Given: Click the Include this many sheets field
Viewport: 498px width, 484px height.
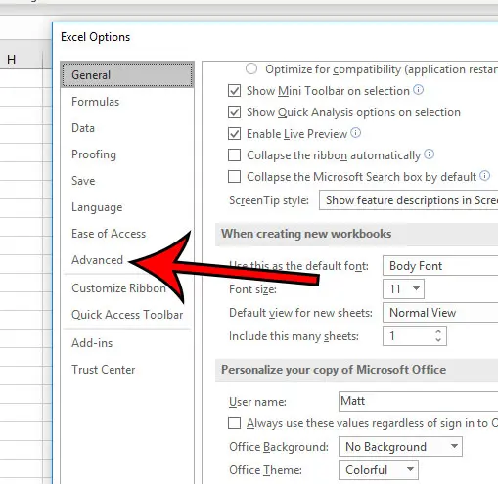Looking at the screenshot, I should click(x=415, y=336).
